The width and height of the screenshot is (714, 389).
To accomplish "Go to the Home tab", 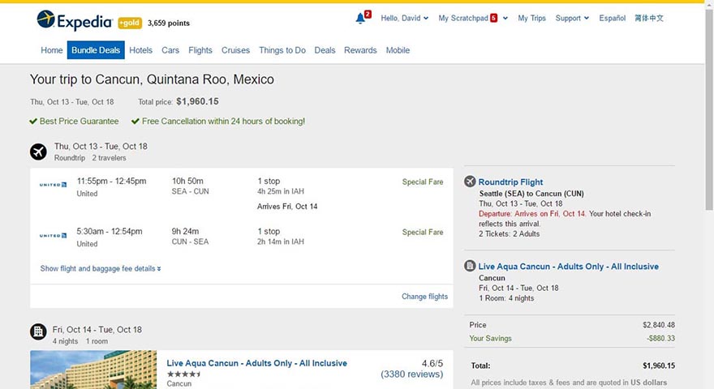I will click(51, 50).
